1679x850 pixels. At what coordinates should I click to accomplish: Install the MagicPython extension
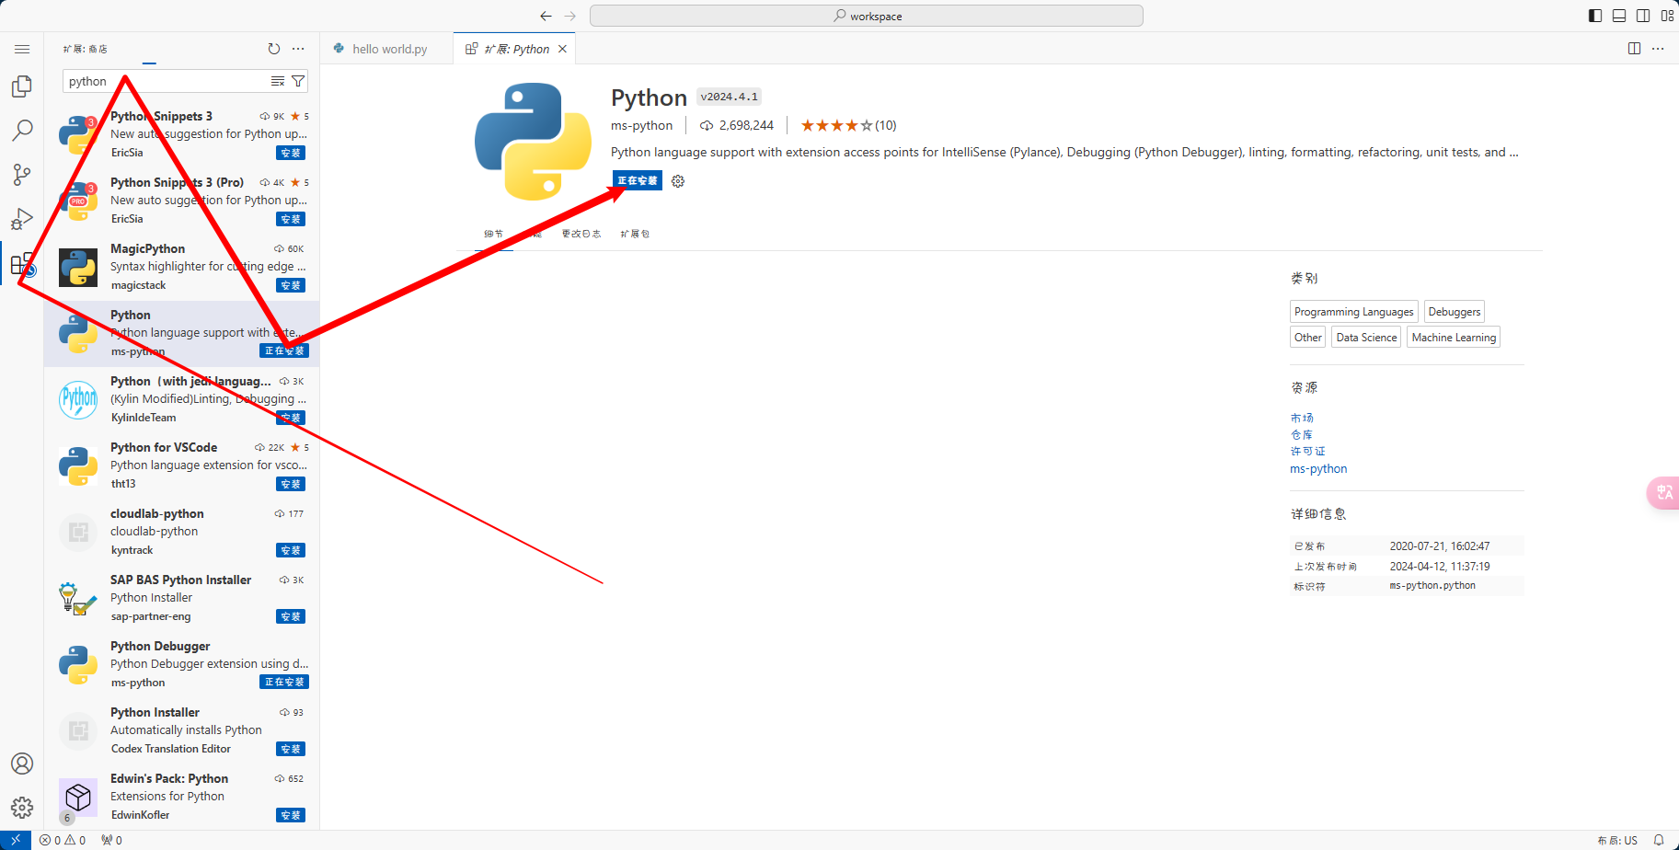click(x=291, y=285)
